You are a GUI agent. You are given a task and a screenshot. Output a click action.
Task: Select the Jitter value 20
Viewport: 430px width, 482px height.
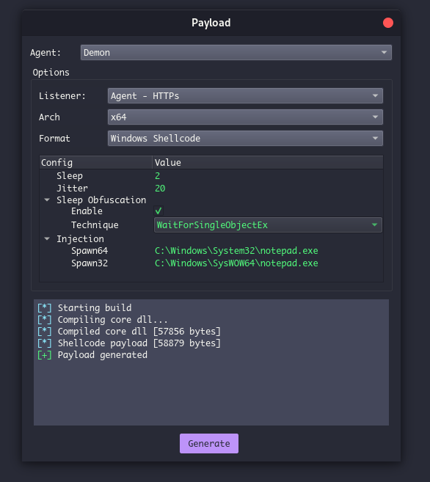(160, 188)
